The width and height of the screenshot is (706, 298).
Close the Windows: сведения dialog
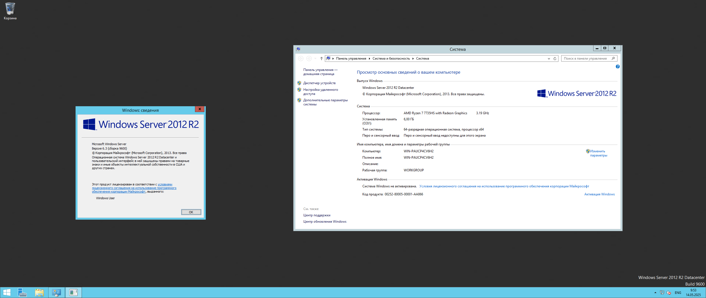(x=200, y=109)
